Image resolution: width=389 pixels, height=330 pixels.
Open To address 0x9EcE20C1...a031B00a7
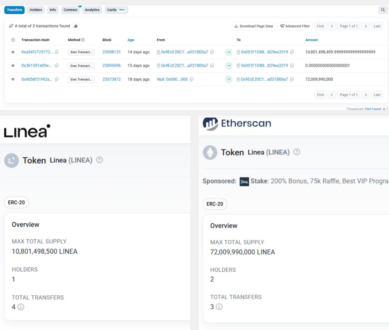pyautogui.click(x=264, y=79)
